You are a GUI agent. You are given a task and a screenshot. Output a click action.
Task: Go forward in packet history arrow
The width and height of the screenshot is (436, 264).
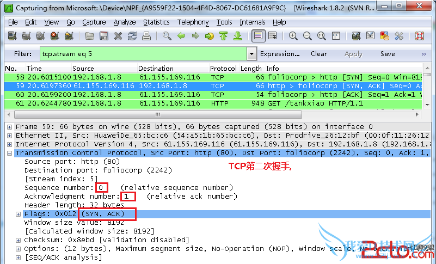tap(195, 36)
